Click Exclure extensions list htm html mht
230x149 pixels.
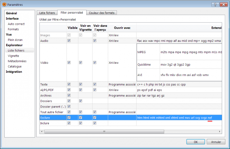[175, 117]
